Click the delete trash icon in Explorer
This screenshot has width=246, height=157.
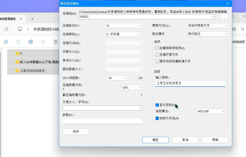tap(56, 42)
